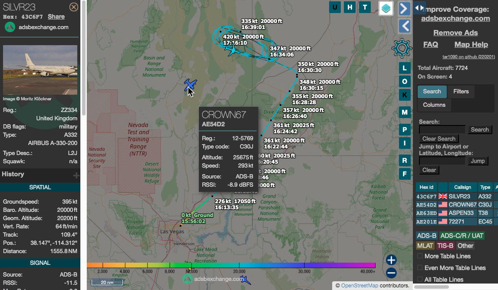498x290 pixels.
Task: Click the MLAT source legend label
Action: (425, 246)
